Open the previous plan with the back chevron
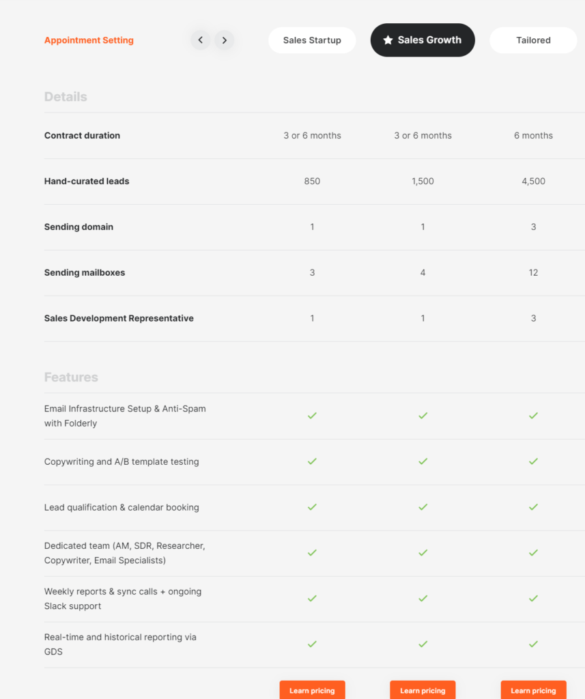The height and width of the screenshot is (699, 585). (200, 40)
